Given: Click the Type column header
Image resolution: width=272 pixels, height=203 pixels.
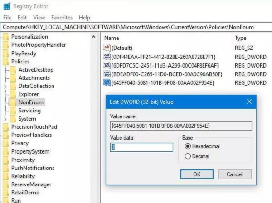Looking at the screenshot, I should point(240,38).
